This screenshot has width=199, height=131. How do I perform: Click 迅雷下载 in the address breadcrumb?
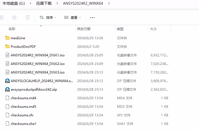44,3
